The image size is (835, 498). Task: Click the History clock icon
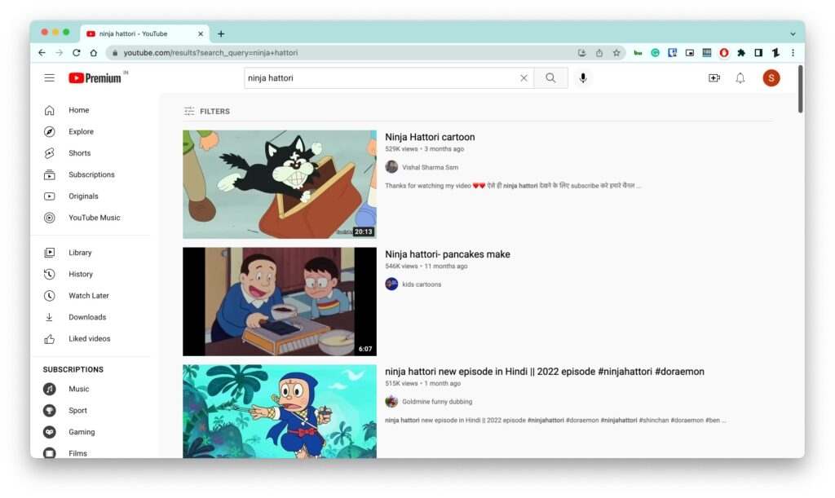point(50,274)
